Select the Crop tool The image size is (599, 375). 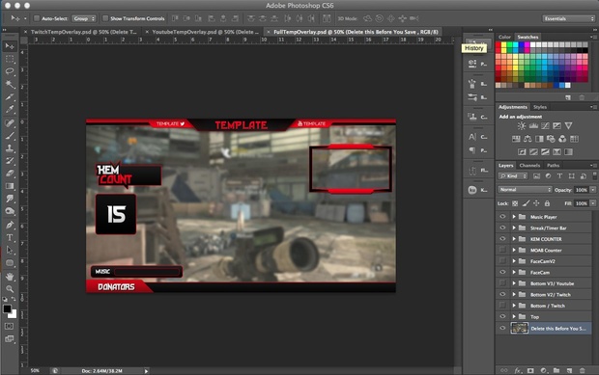10,96
